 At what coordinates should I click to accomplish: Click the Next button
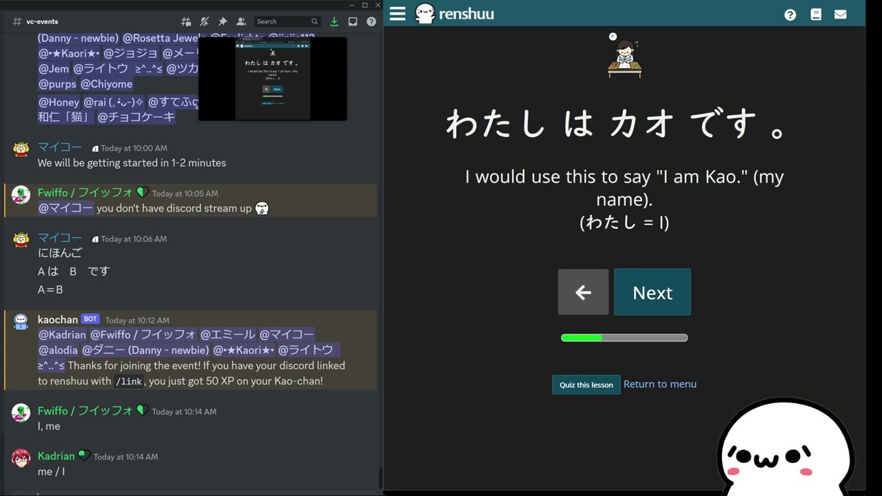(653, 292)
